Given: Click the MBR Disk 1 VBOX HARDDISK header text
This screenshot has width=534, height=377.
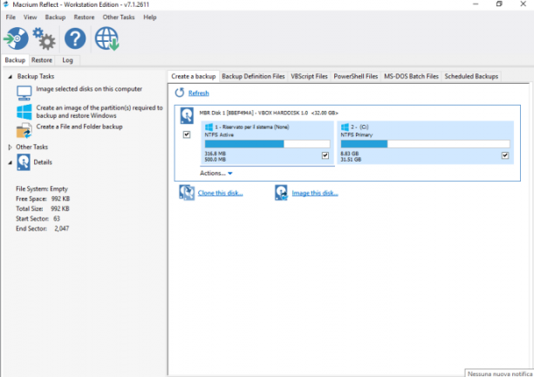Looking at the screenshot, I should (x=269, y=113).
